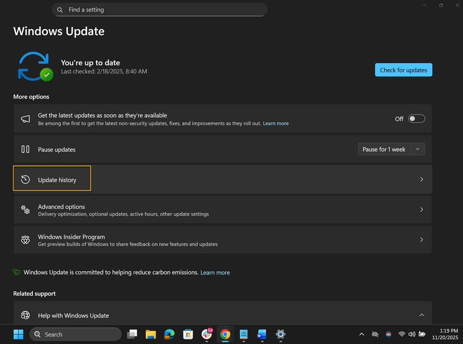
Task: Open the pause duration dropdown arrow
Action: pos(418,149)
